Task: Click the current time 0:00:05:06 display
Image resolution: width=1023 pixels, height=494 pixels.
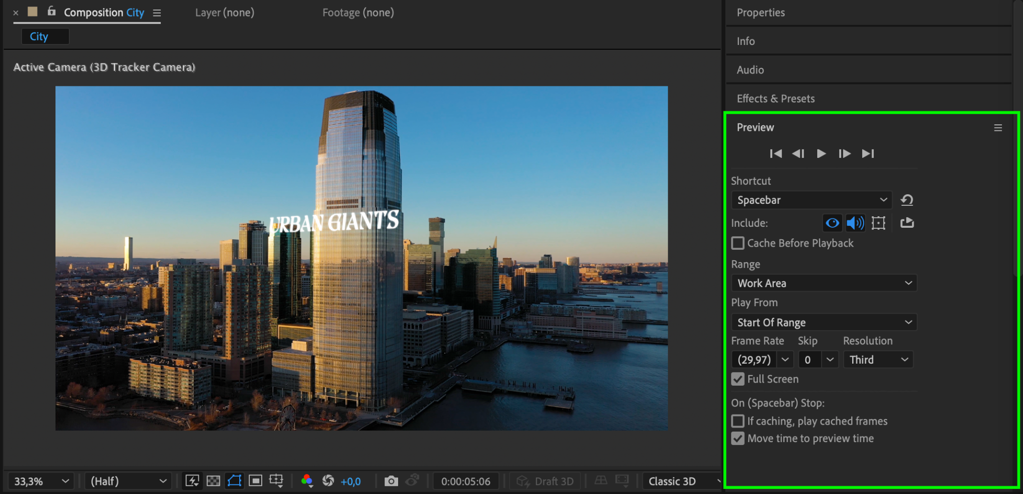Action: coord(466,482)
